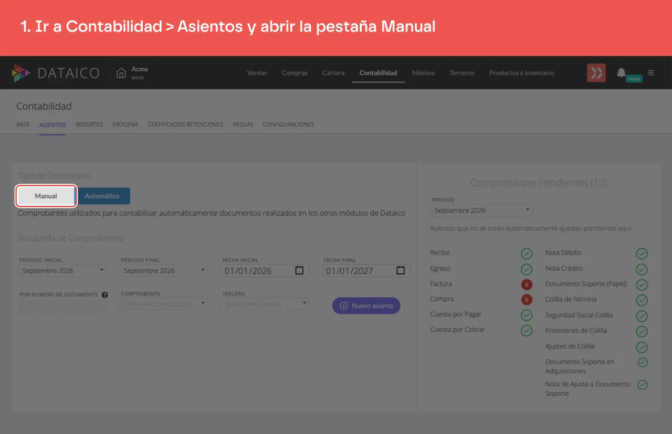
Task: Click the green check next to Ajustes de Colilla
Action: pyautogui.click(x=642, y=347)
